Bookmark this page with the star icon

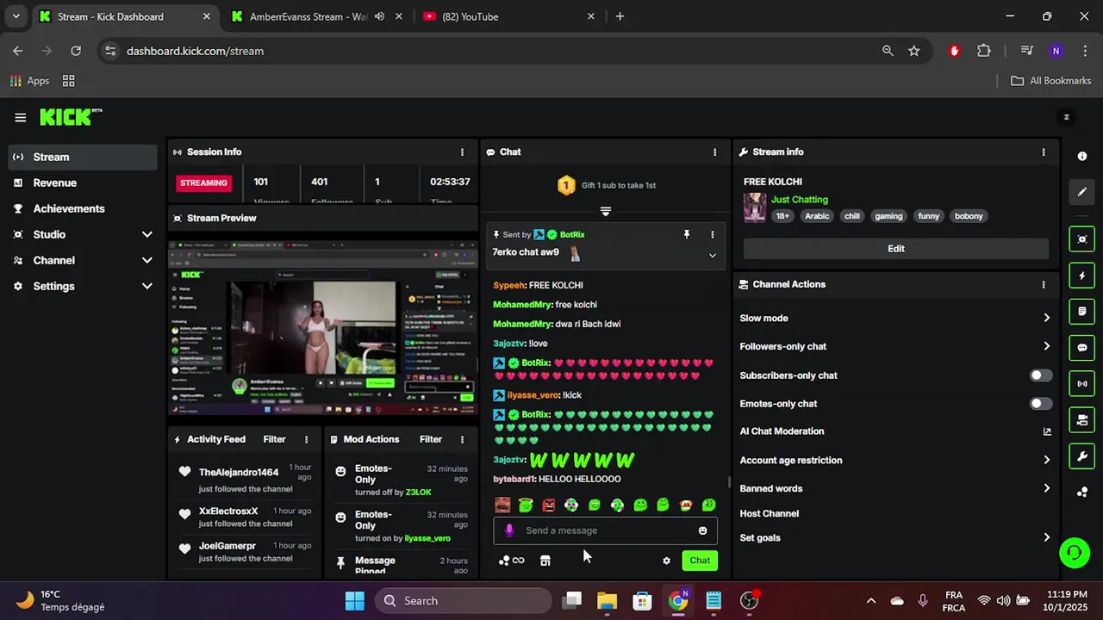tap(913, 51)
